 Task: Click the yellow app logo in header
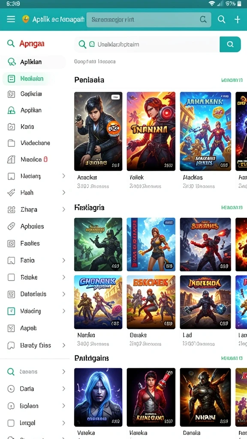25,19
